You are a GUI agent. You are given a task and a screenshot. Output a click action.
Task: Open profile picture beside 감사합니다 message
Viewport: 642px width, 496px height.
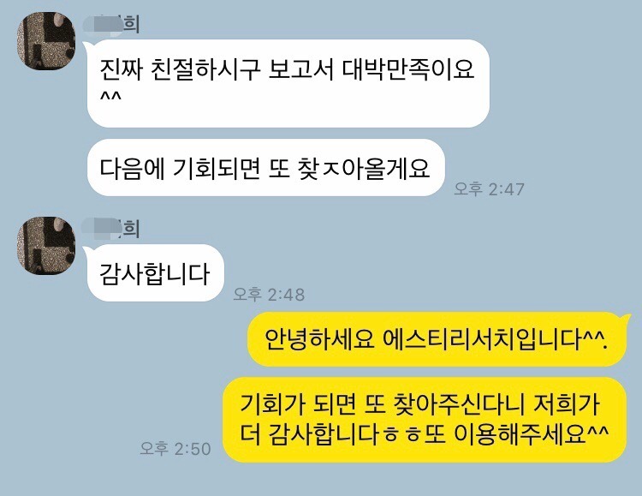tap(46, 246)
